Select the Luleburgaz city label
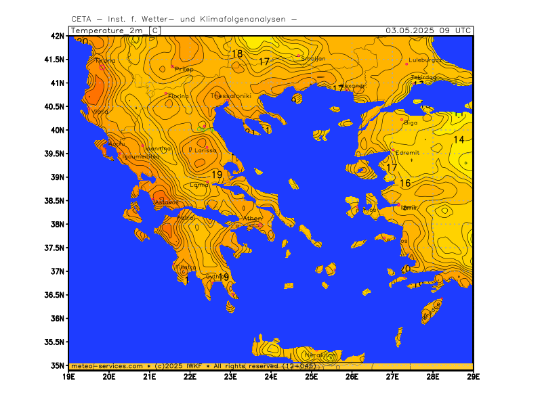The height and width of the screenshot is (406, 542). [425, 60]
